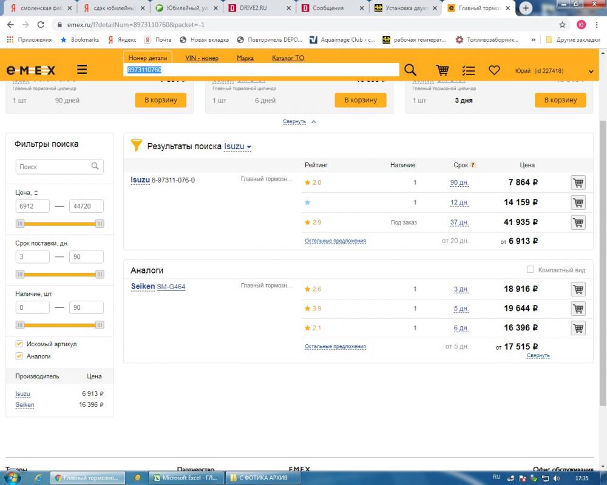The image size is (607, 485).
Task: Click left handle of price slider
Action: click(x=20, y=224)
